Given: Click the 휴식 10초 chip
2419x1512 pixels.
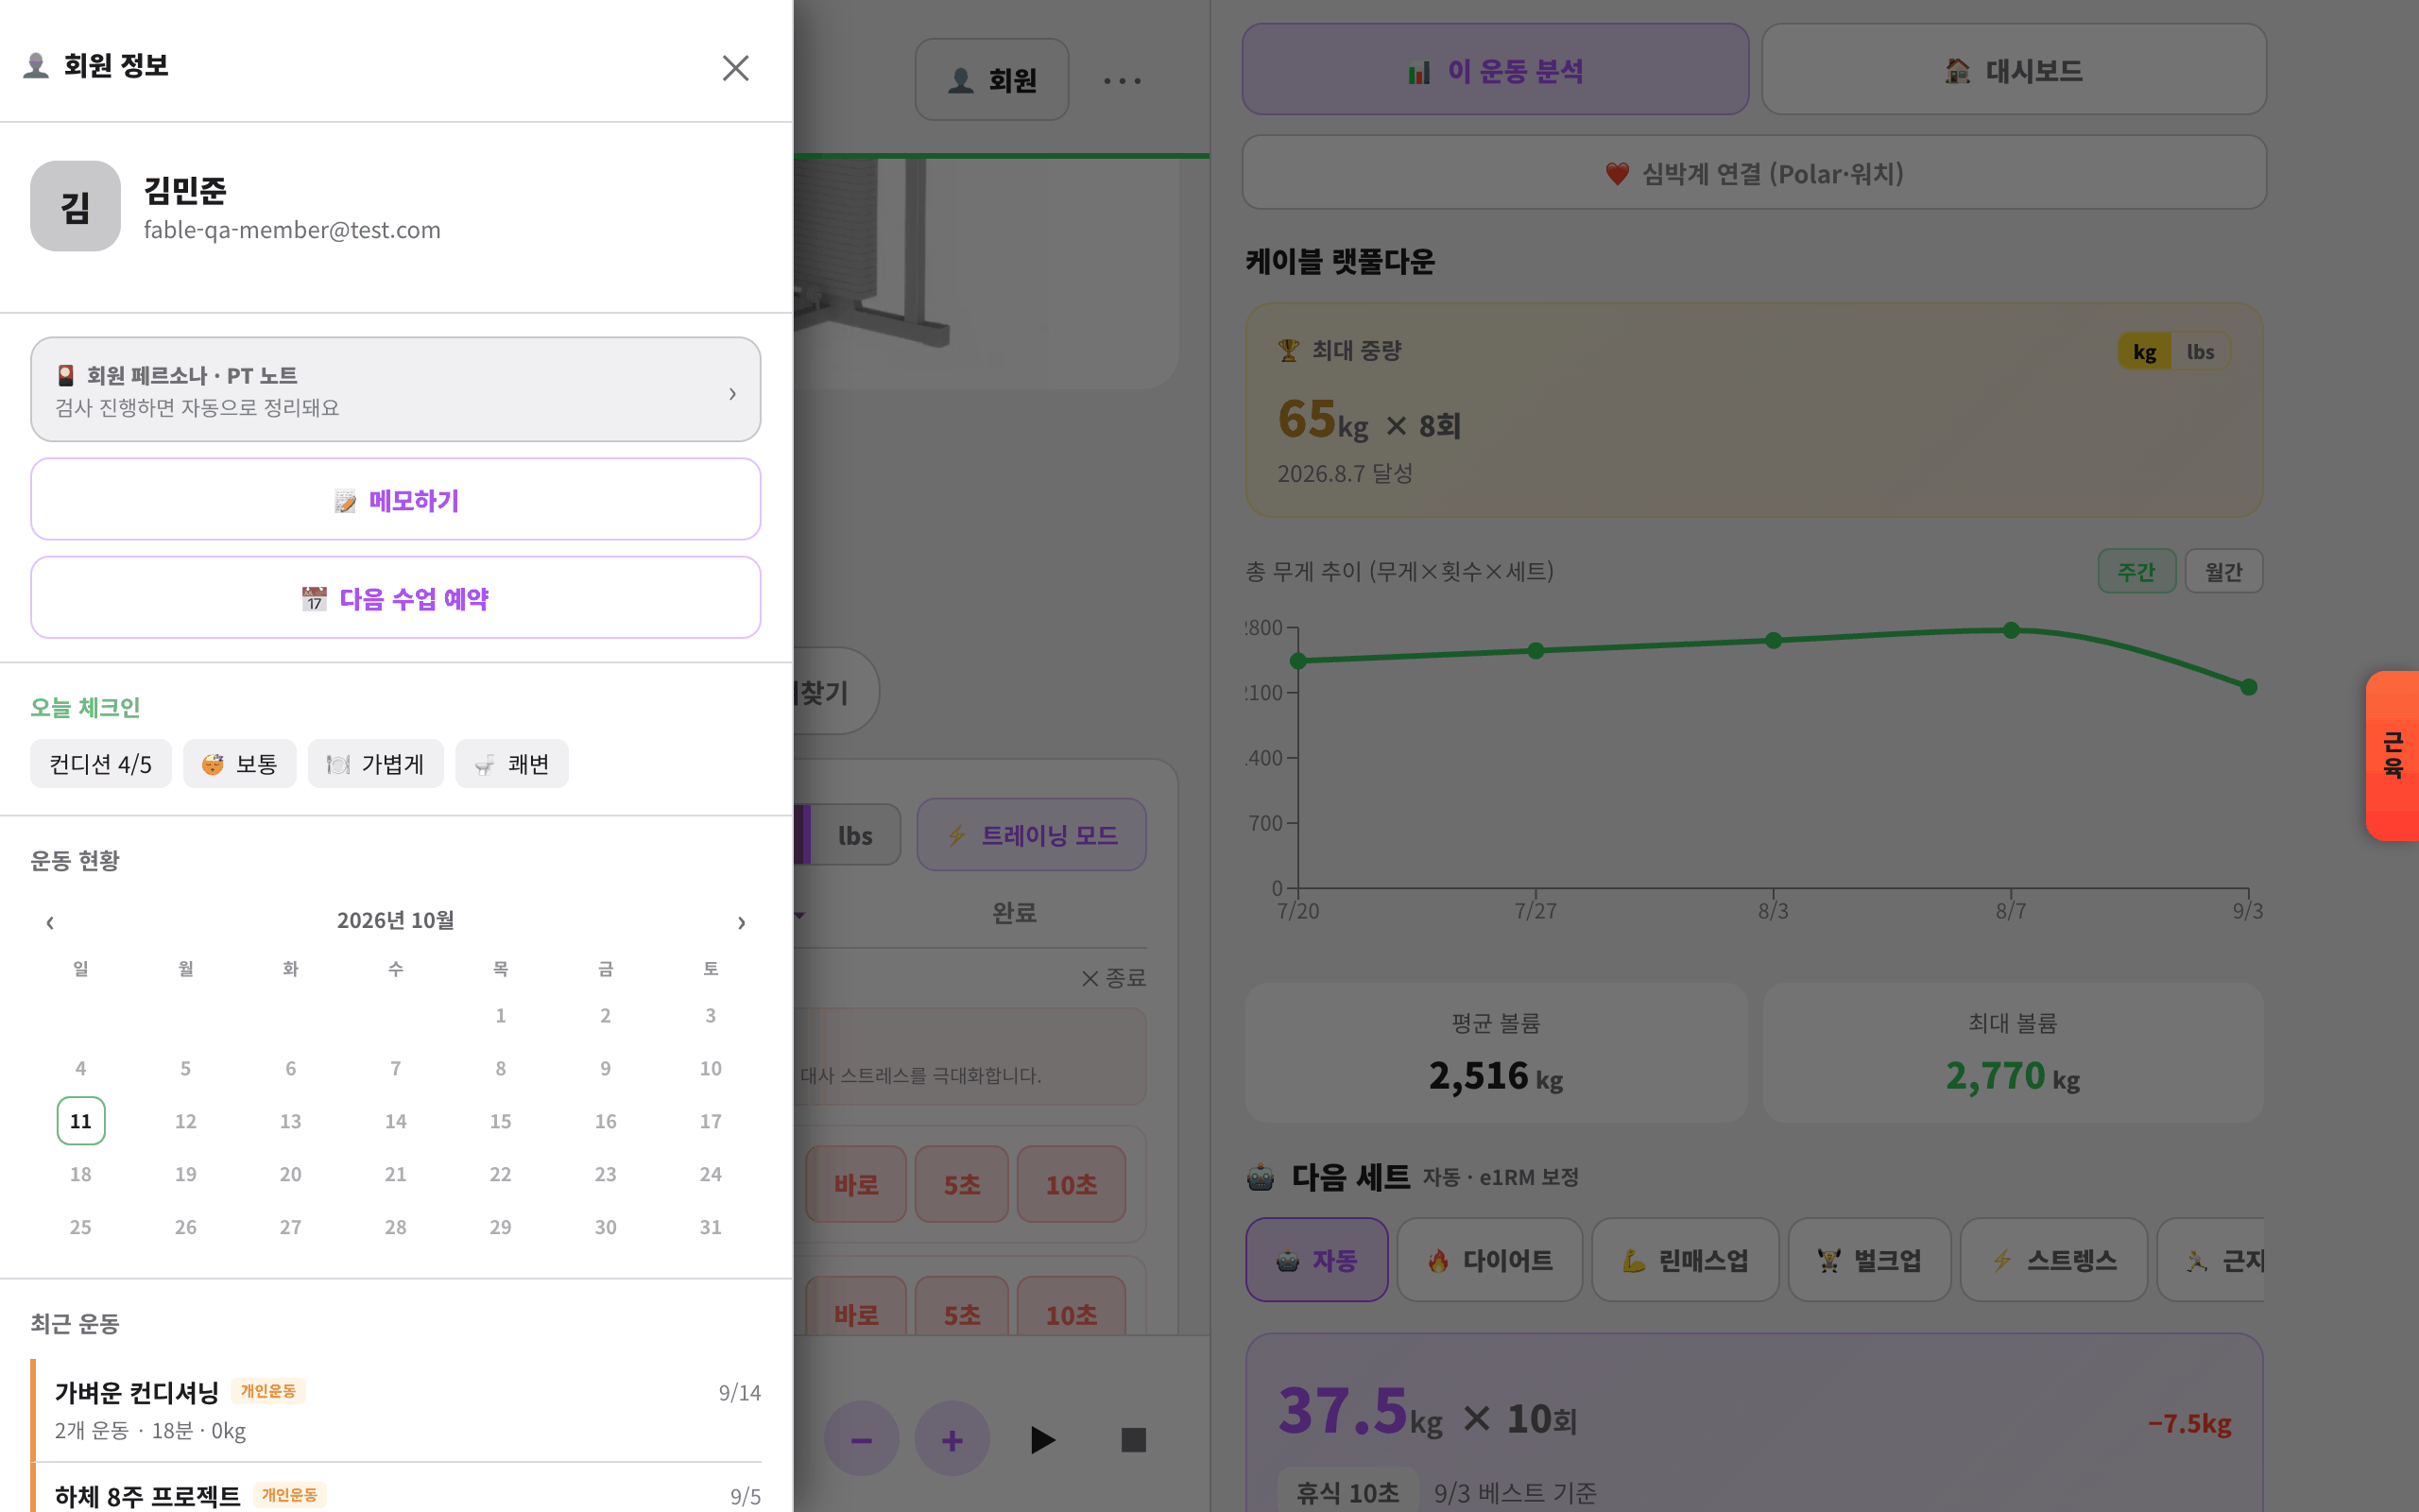Looking at the screenshot, I should click(x=1347, y=1492).
